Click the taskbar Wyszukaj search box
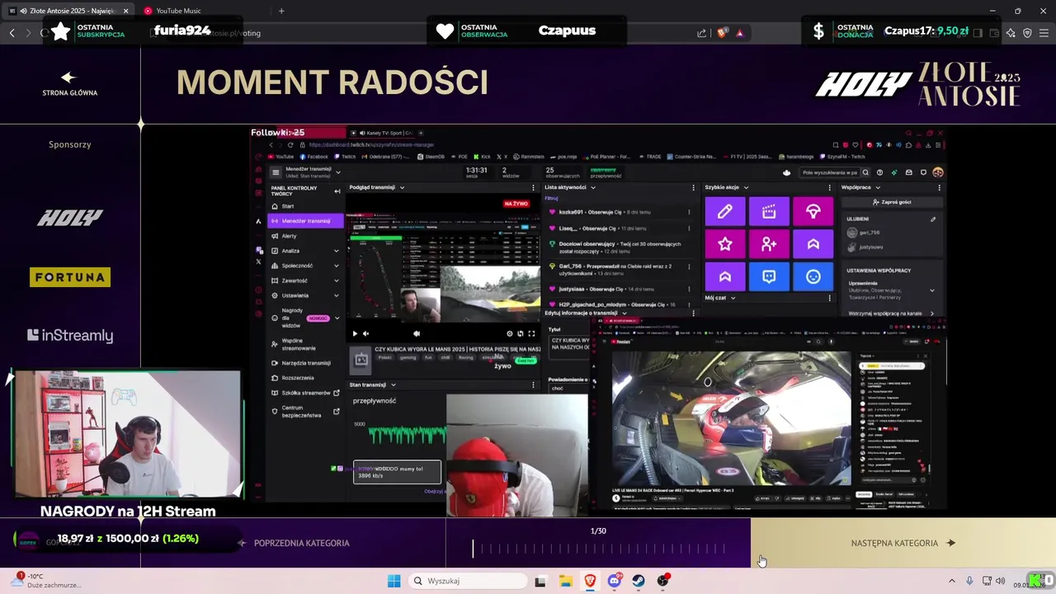This screenshot has height=594, width=1056. pyautogui.click(x=469, y=581)
